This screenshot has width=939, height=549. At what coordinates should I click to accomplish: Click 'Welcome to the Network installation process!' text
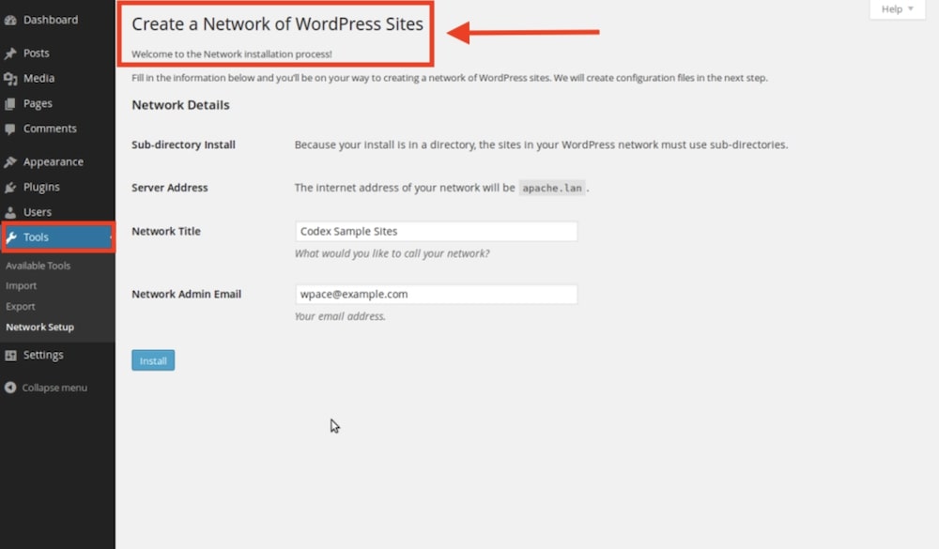pos(232,54)
